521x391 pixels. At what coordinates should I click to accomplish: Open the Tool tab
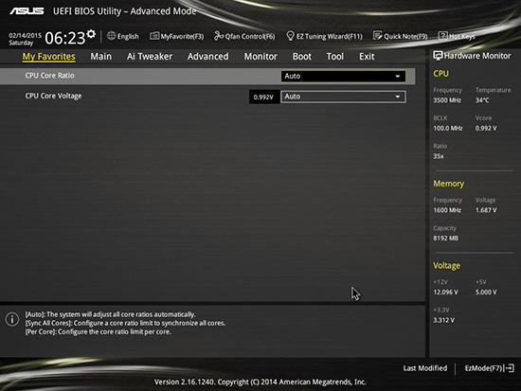335,57
